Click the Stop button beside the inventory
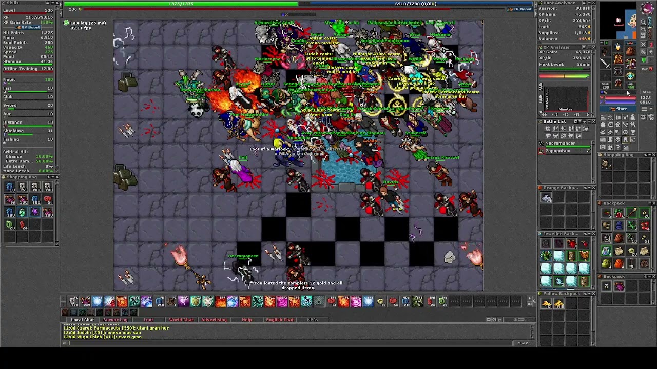 click(647, 92)
